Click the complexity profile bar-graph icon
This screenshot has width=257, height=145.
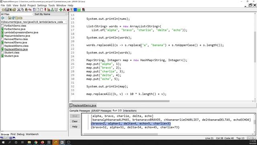(x=49, y=10)
